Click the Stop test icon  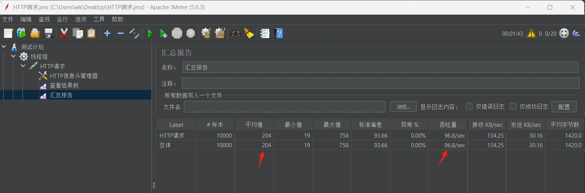point(177,33)
